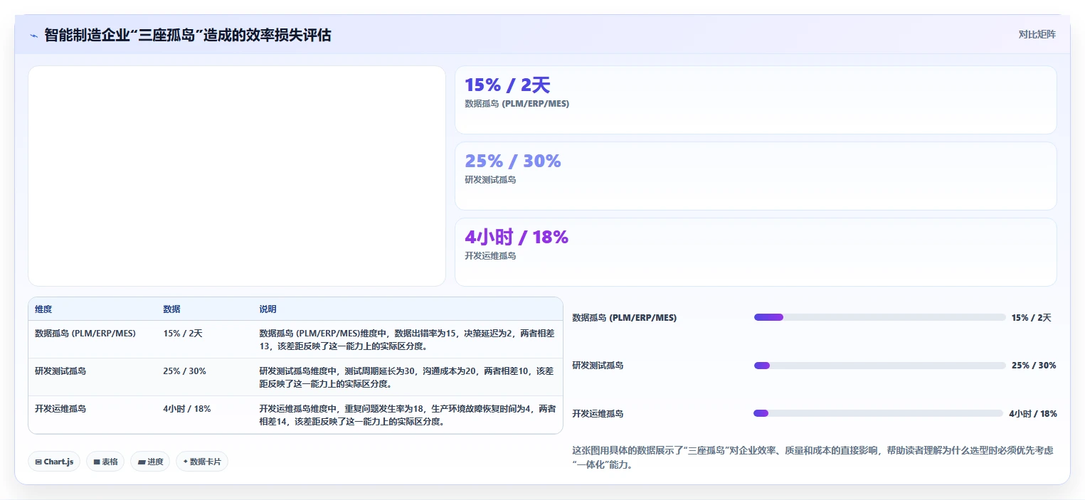Click the summary paragraph starting 这张图用具体的数据

coord(813,457)
